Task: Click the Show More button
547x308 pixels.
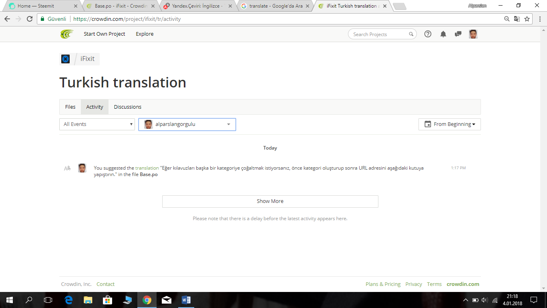Action: [270, 201]
